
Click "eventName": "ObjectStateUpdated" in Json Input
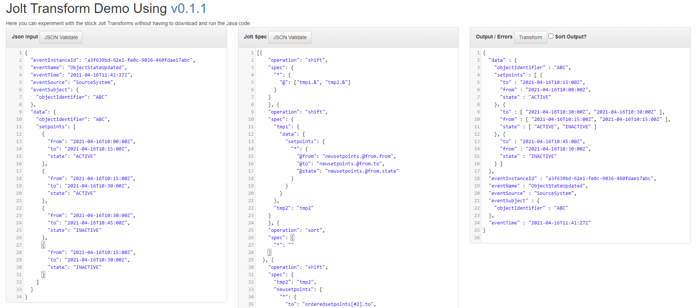pyautogui.click(x=79, y=67)
